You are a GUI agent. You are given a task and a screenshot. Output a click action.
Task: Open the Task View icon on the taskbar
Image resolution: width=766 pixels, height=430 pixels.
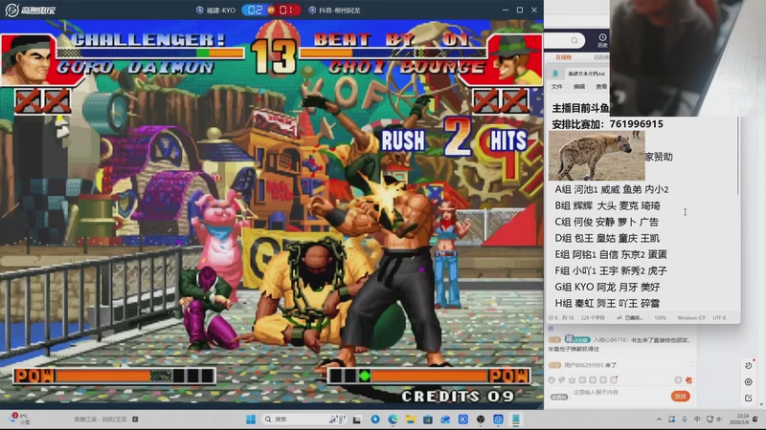coord(357,419)
